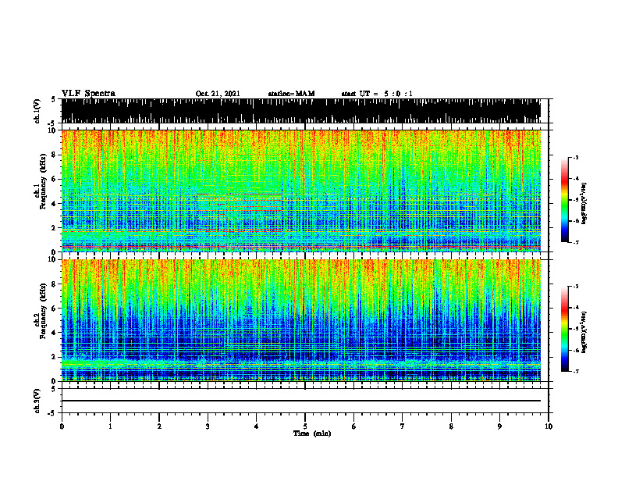Screen dimensions: 618x478
Task: Click the "5" tick on the ch.1(V) axis
Action: point(54,99)
